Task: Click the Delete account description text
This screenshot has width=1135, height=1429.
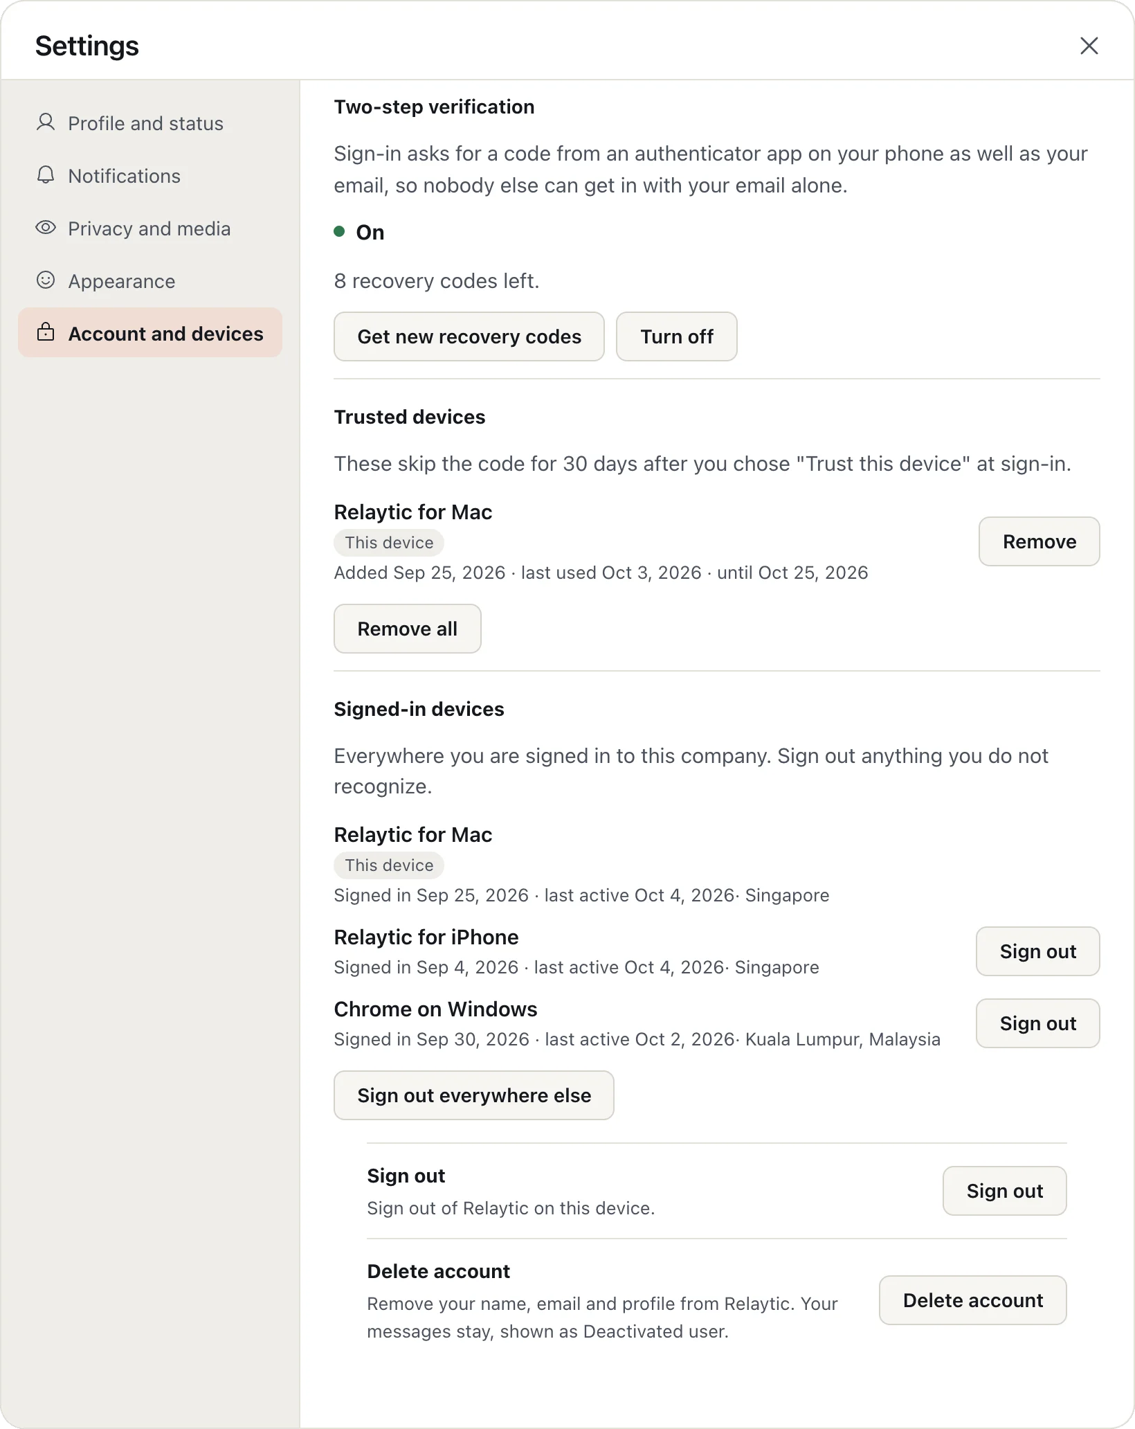Action: tap(602, 1318)
